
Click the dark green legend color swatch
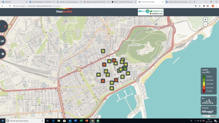pos(204,77)
